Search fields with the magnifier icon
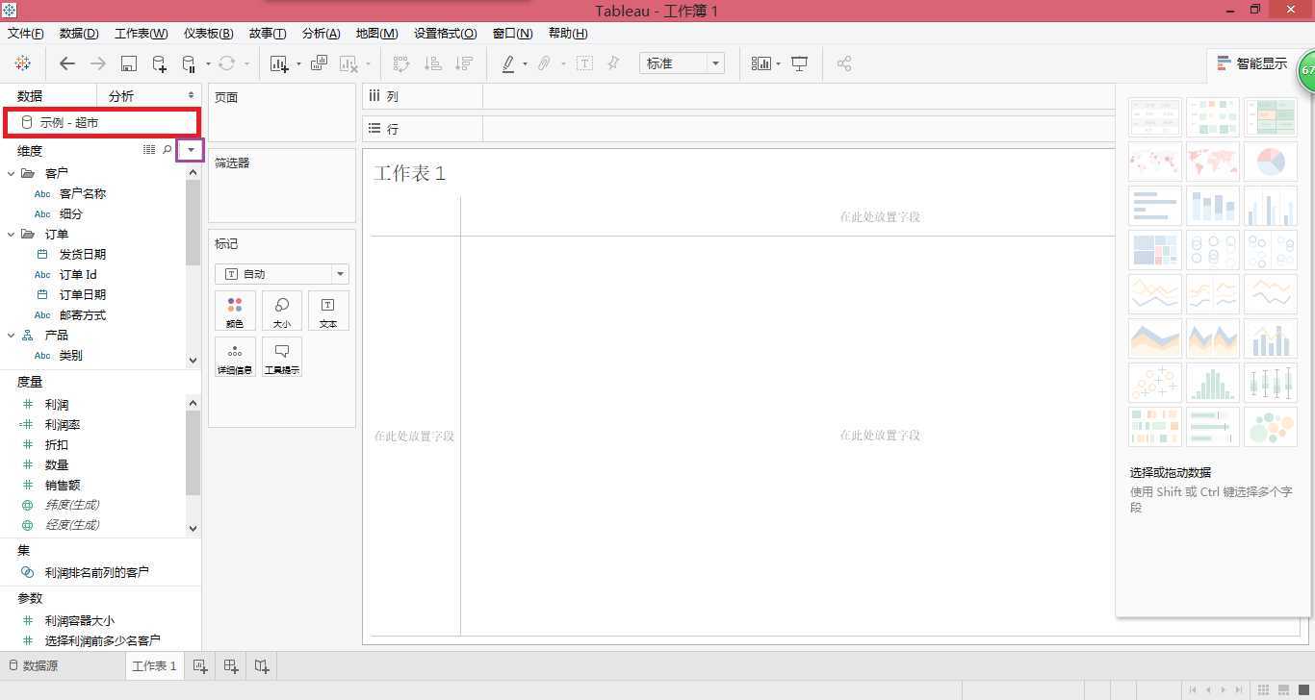Viewport: 1315px width, 700px height. coord(168,150)
